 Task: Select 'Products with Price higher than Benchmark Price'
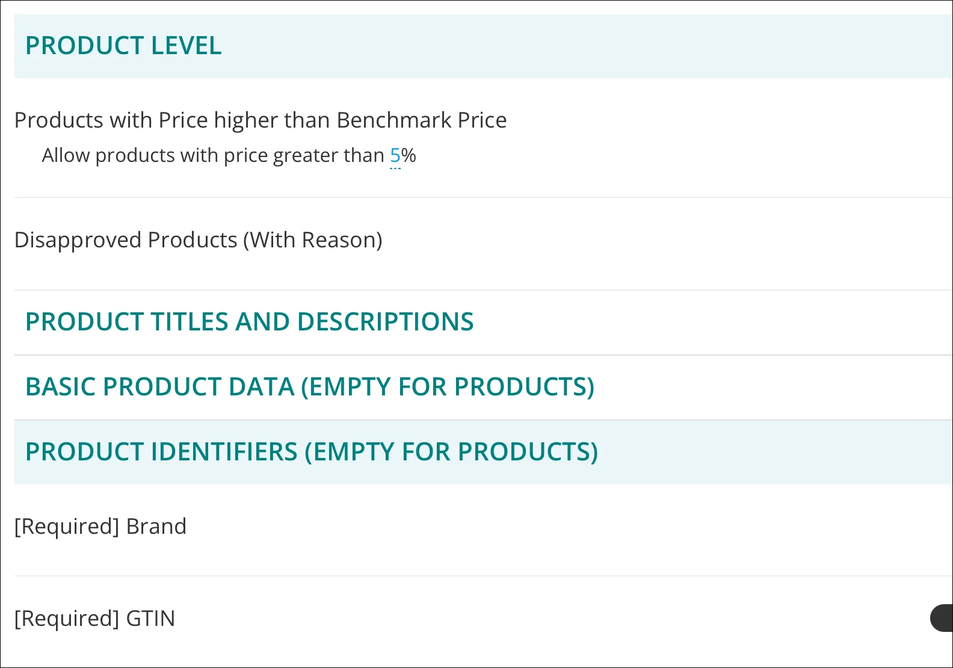tap(260, 120)
